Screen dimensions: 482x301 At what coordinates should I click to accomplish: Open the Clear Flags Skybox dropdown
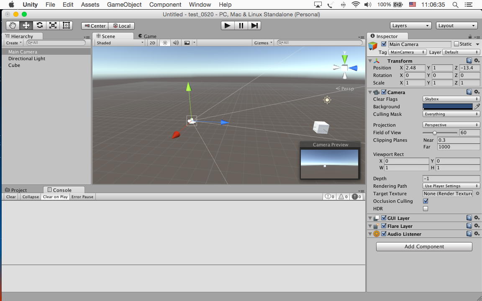451,99
